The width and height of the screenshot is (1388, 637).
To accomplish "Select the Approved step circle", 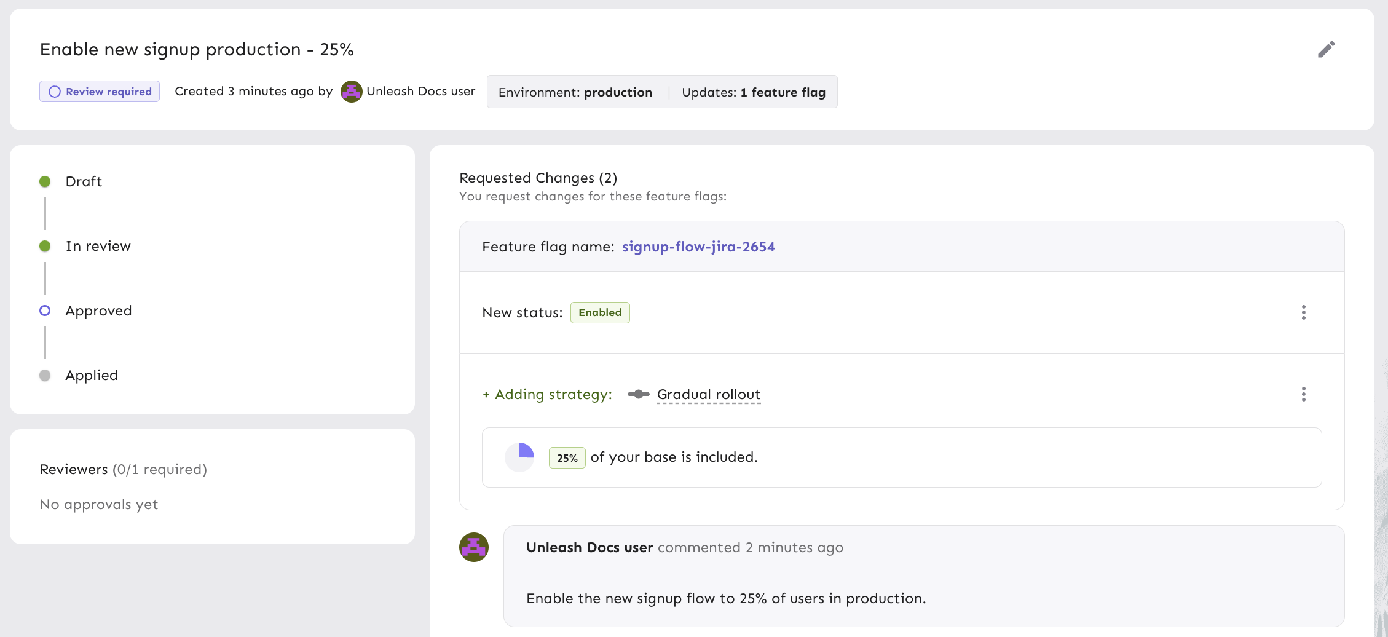I will pyautogui.click(x=44, y=311).
